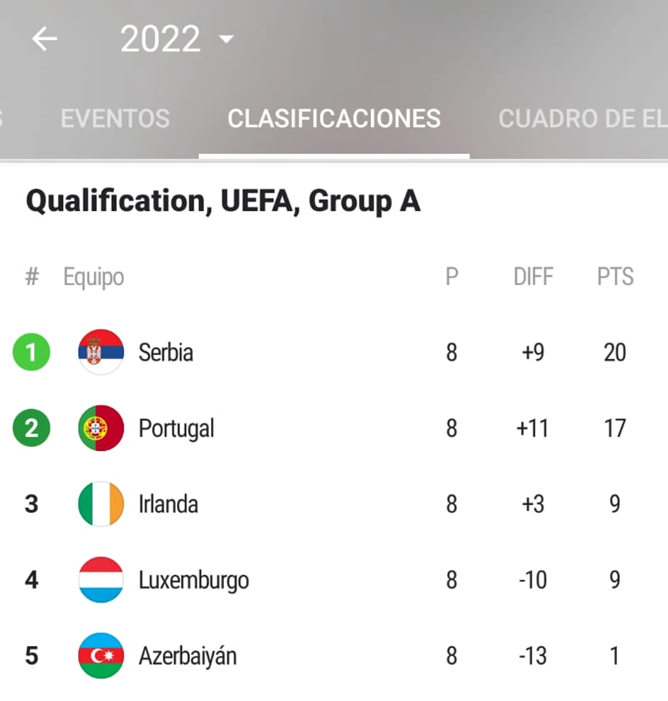Click the Qualification, UEFA, Group A heading
Viewport: 668px width, 701px height.
coord(223,201)
